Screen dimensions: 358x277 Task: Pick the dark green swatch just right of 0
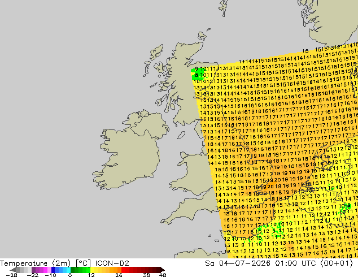coord(73,270)
